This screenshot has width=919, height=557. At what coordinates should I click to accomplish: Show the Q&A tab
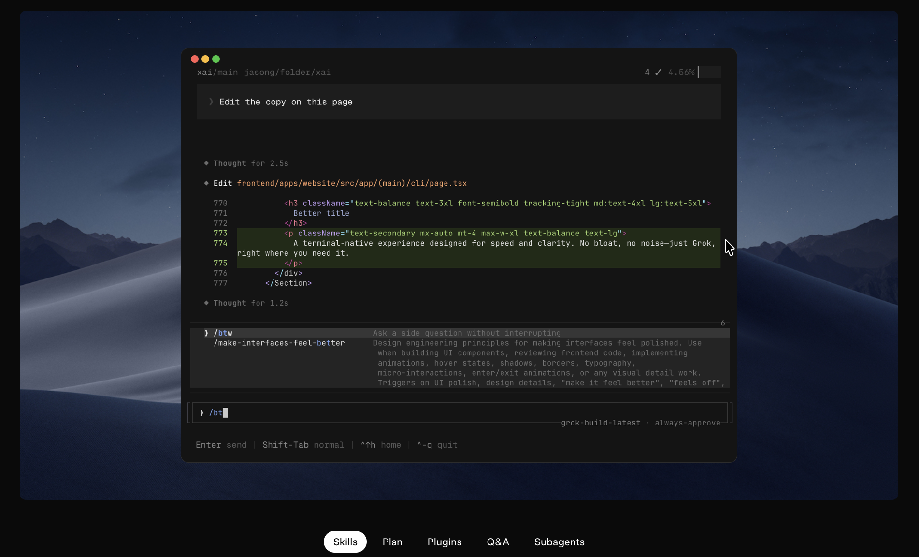click(x=498, y=542)
